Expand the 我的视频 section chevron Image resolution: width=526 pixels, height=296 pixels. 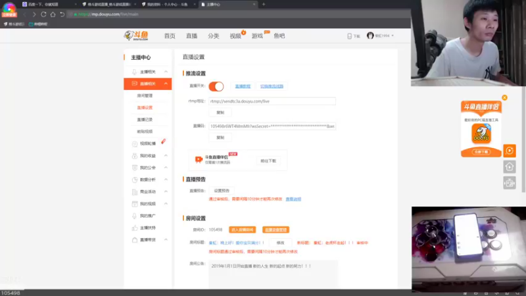[x=166, y=204]
